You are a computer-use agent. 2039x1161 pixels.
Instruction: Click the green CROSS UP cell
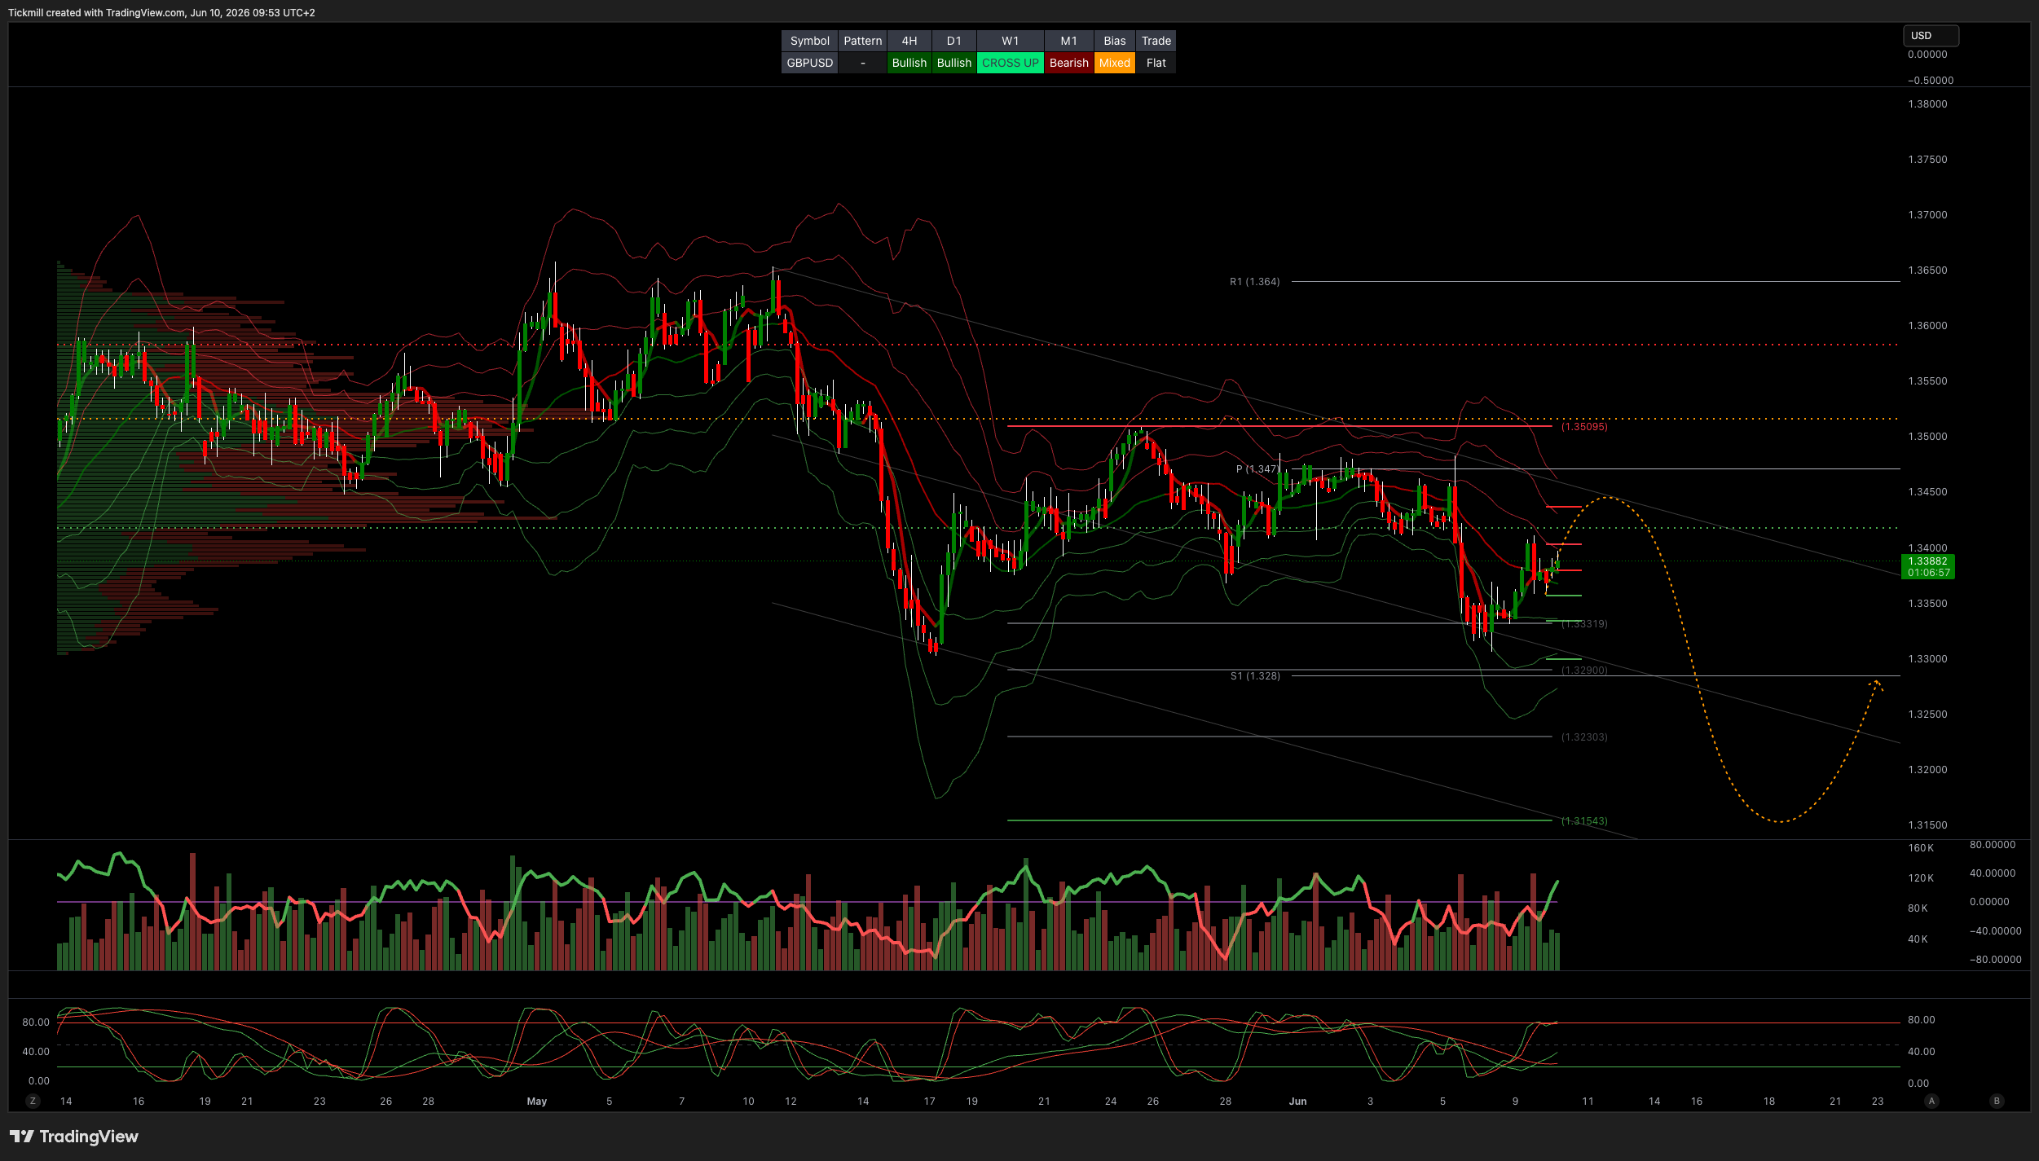pos(1010,63)
